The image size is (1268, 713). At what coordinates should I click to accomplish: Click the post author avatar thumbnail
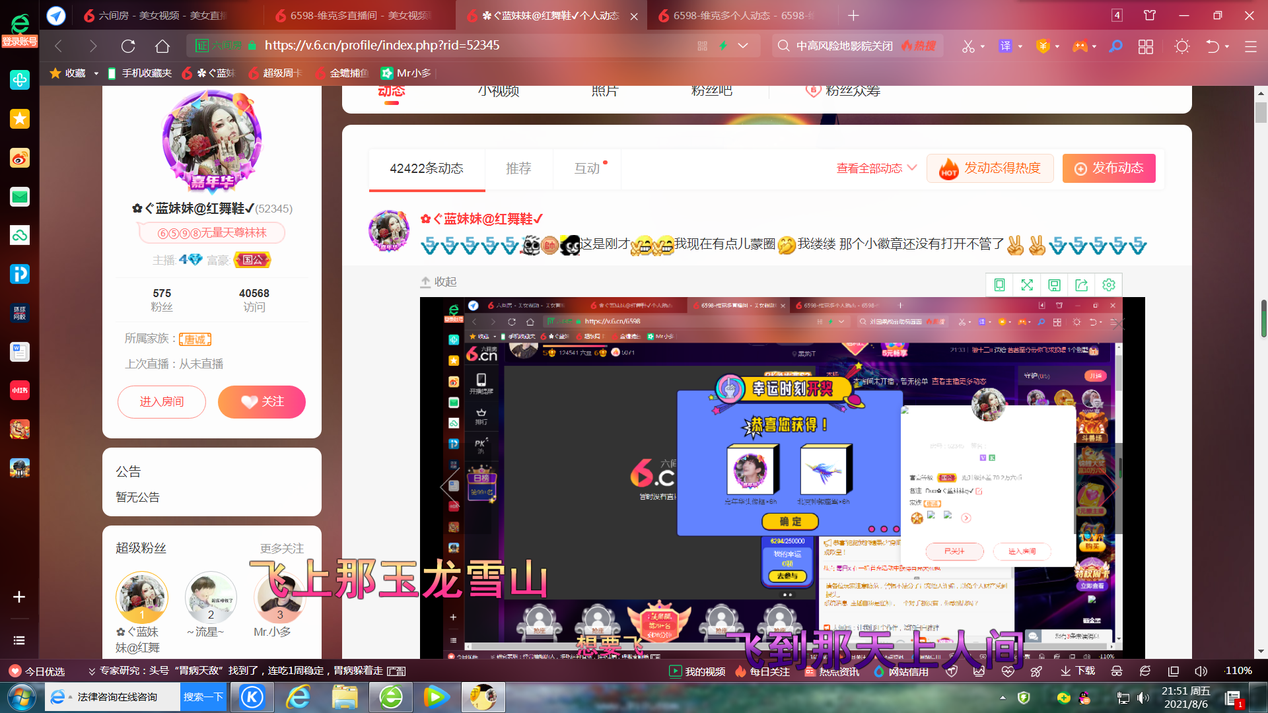pos(388,232)
